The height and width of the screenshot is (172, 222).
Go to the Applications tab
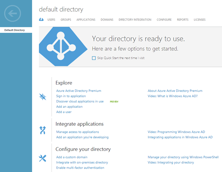86,20
